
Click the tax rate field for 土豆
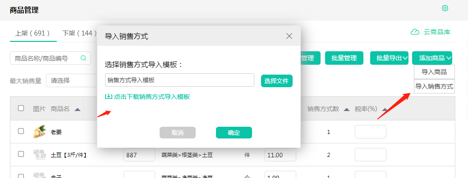[x=371, y=155]
